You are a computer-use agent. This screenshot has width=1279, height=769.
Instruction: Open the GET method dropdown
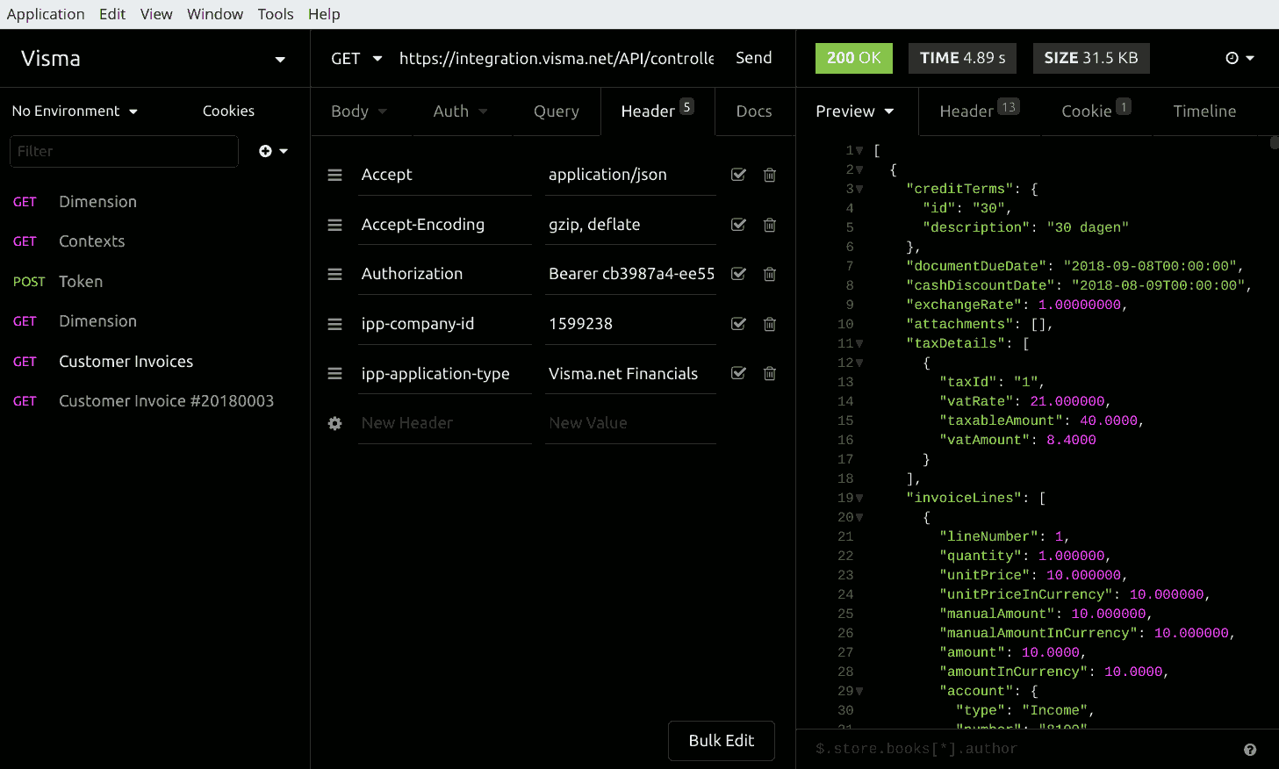click(356, 58)
